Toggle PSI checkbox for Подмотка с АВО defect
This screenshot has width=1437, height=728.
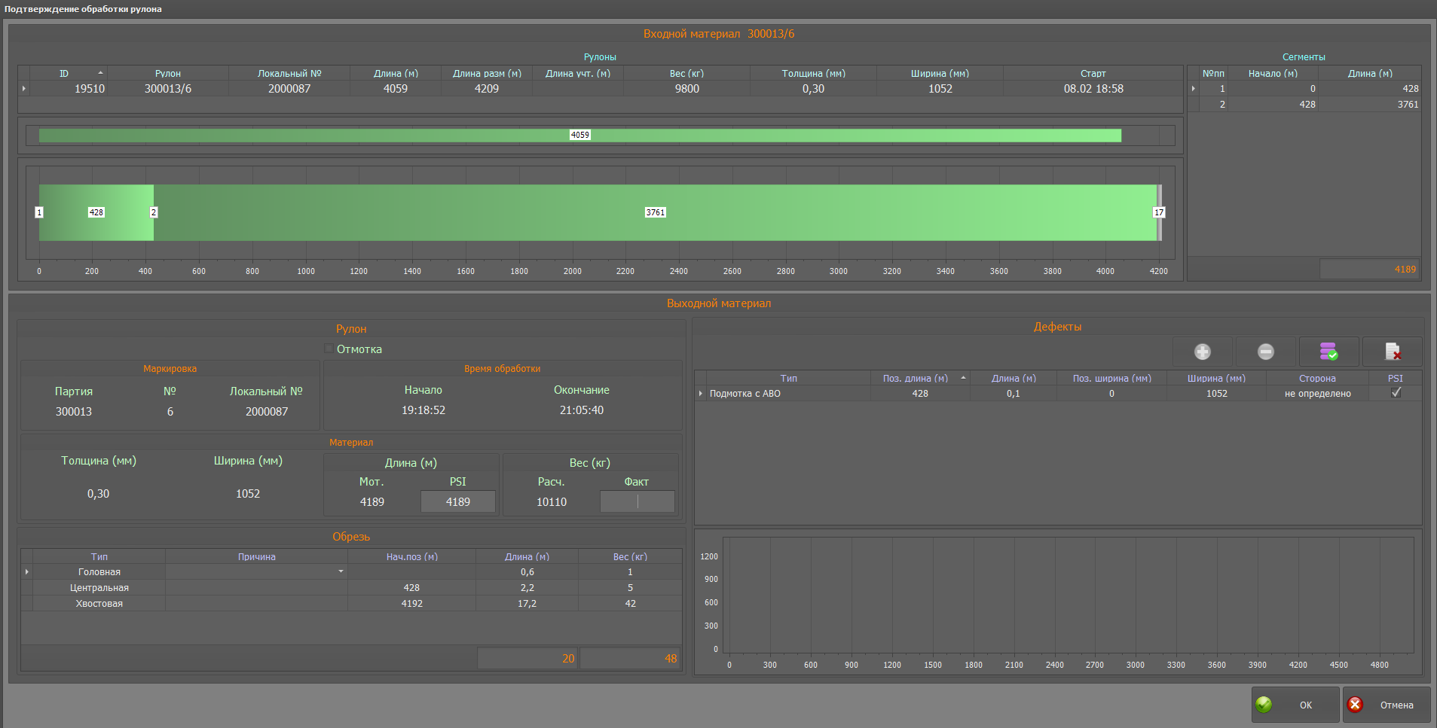coord(1396,393)
